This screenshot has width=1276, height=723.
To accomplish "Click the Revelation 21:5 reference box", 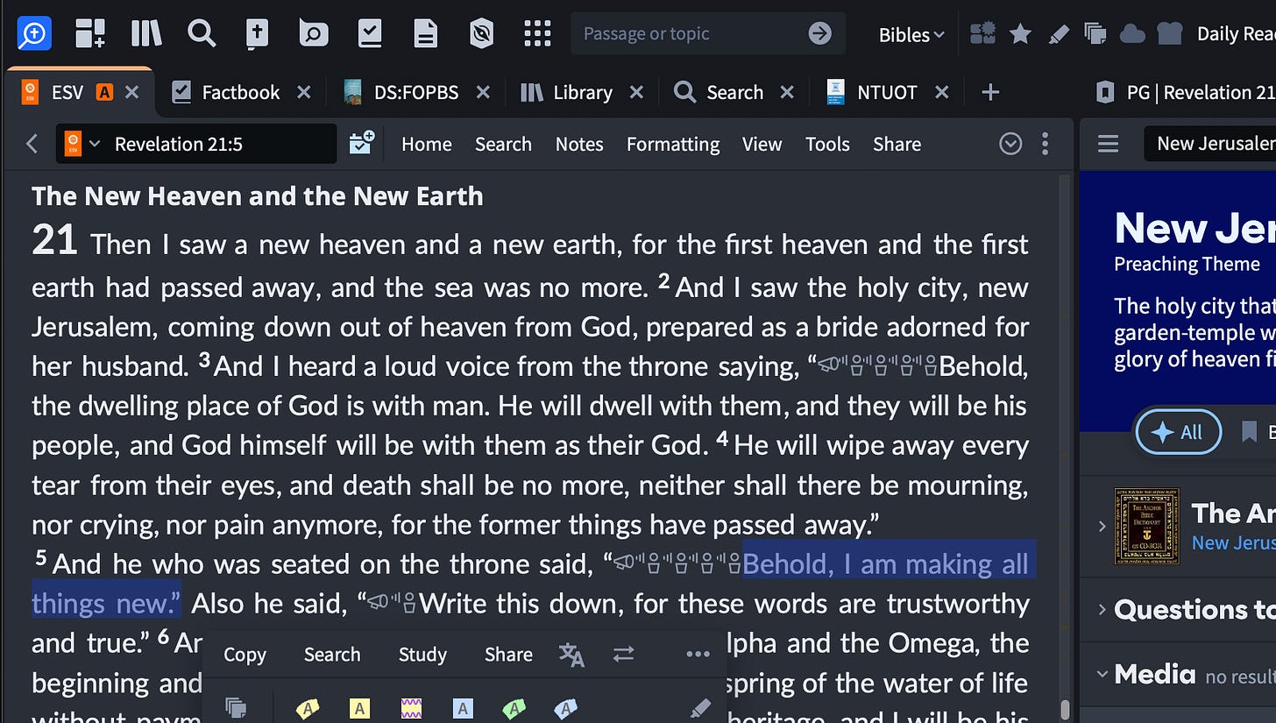I will pyautogui.click(x=196, y=144).
